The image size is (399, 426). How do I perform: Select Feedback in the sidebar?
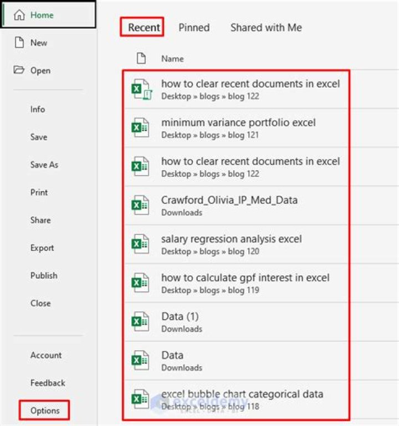click(x=48, y=383)
